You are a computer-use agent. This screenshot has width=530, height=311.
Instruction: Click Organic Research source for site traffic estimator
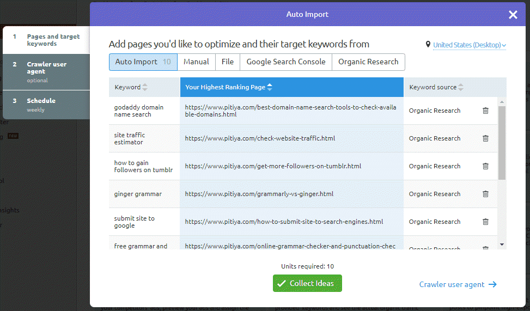click(435, 138)
